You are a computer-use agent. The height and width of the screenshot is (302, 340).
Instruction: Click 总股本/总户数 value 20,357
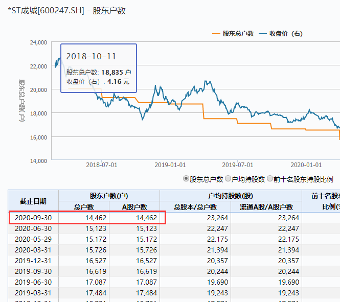(217, 261)
